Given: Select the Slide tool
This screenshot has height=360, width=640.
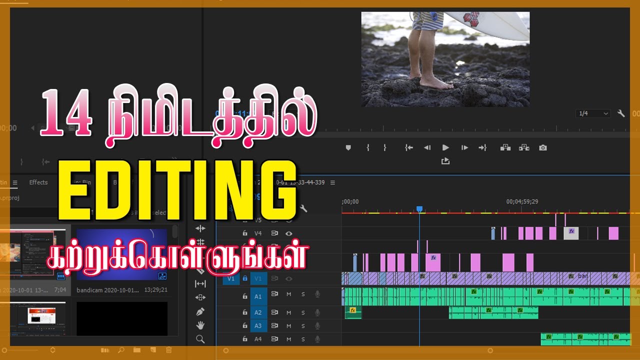Looking at the screenshot, I should point(200,297).
